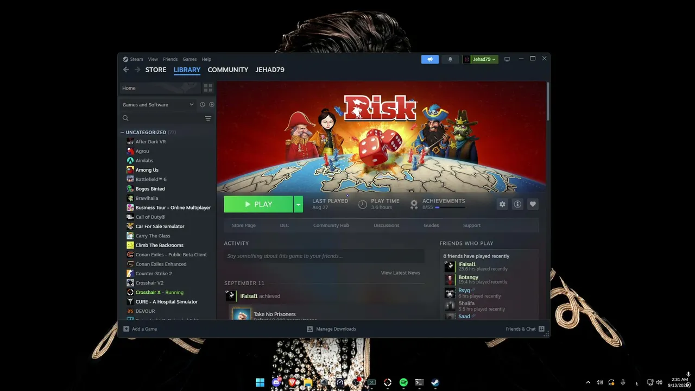The image size is (695, 391).
Task: Go back with the Steam back arrow
Action: coord(126,70)
